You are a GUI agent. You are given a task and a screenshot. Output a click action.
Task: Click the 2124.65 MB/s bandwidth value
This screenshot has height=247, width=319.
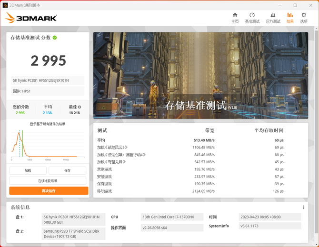[203, 191]
